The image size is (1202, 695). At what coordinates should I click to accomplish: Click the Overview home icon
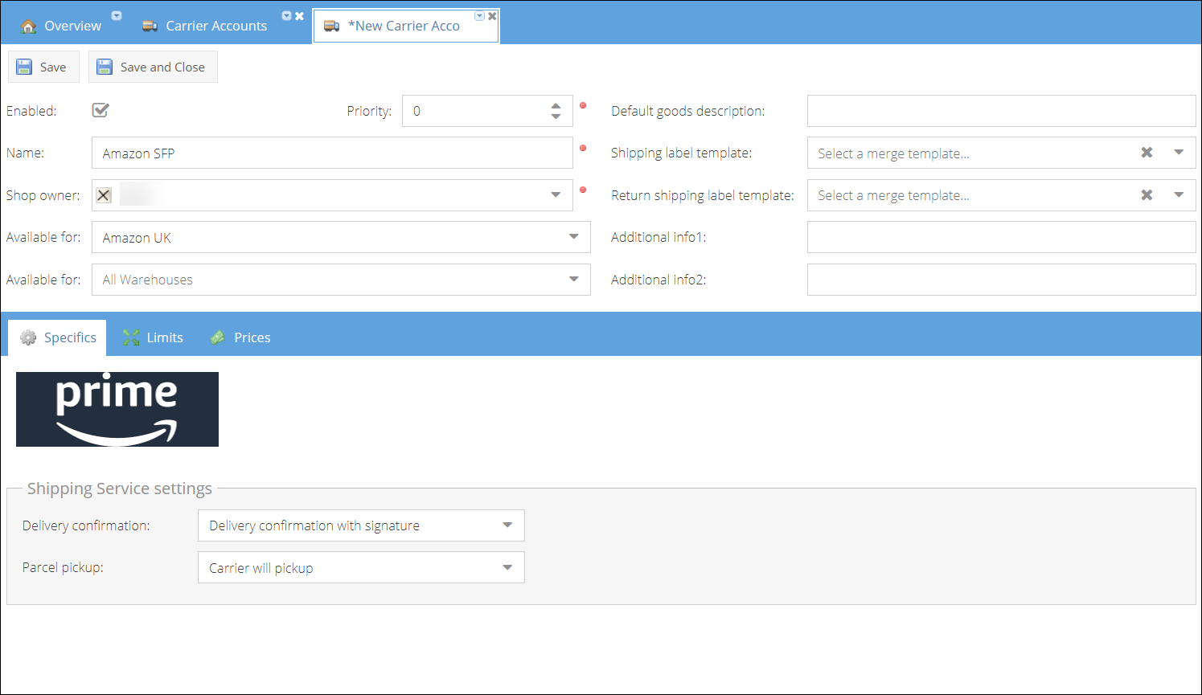pos(29,27)
